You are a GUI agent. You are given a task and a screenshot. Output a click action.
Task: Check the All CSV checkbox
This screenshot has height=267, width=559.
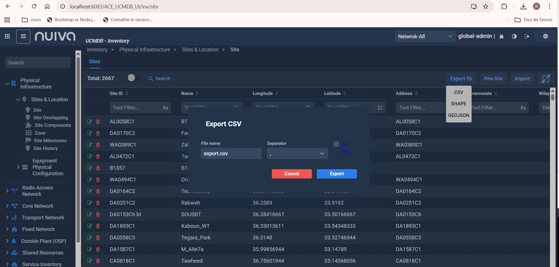(336, 144)
